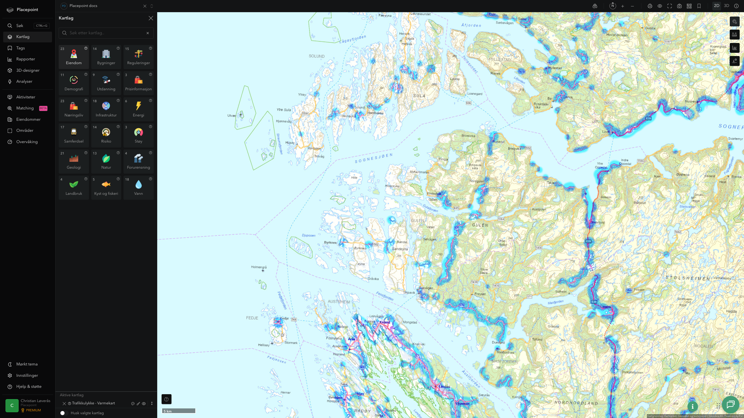744x418 pixels.
Task: Open the Vann layer category
Action: pos(139,188)
